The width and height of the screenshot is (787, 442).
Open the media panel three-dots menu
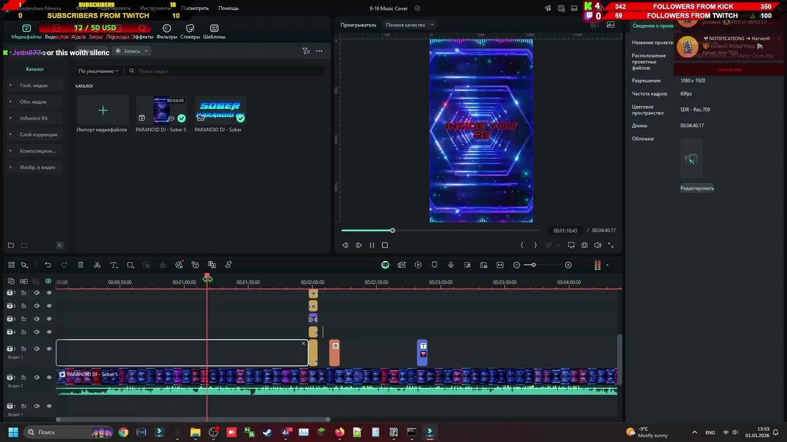(319, 51)
